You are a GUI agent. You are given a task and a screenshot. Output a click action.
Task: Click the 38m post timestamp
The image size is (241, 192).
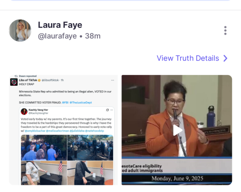[93, 36]
